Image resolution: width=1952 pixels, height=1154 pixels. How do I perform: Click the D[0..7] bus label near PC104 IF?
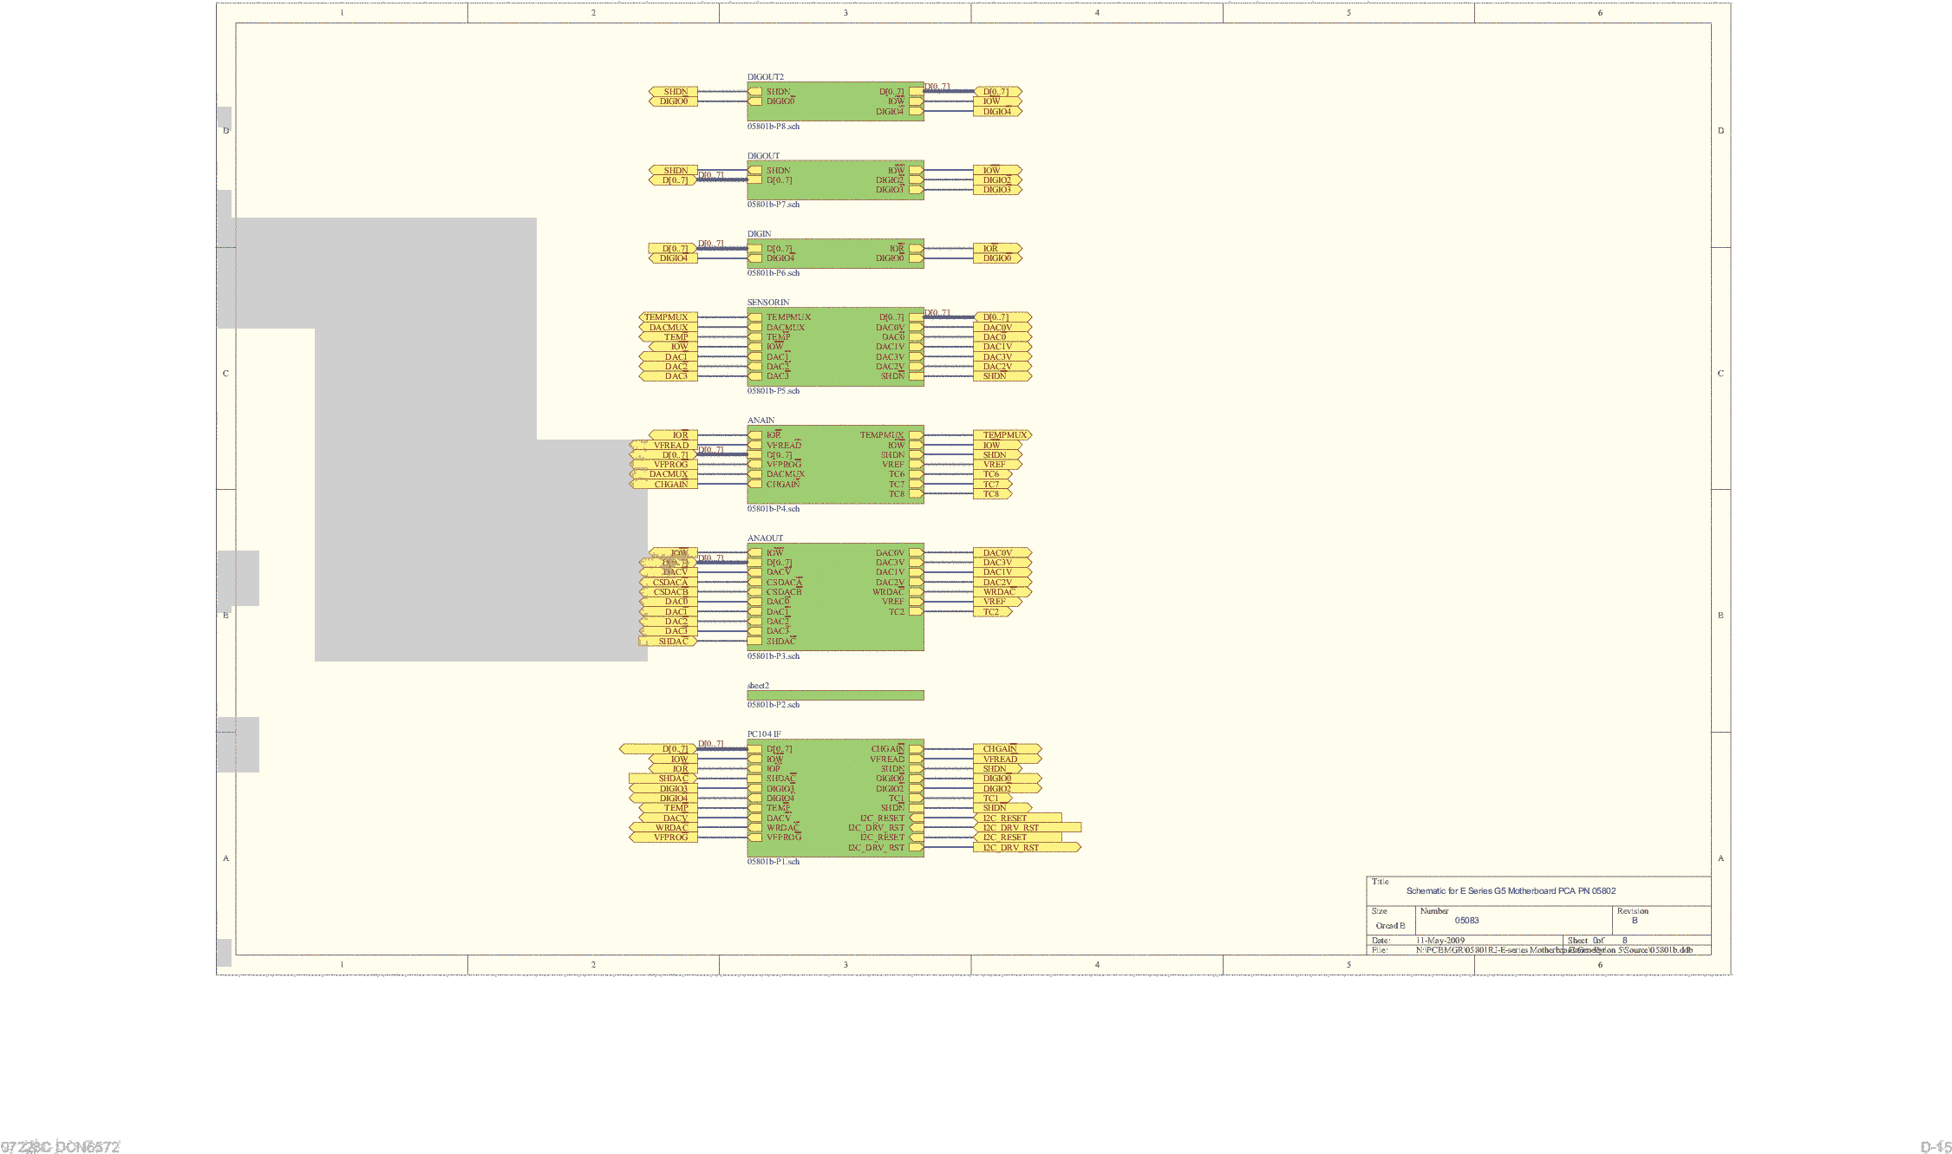[709, 743]
